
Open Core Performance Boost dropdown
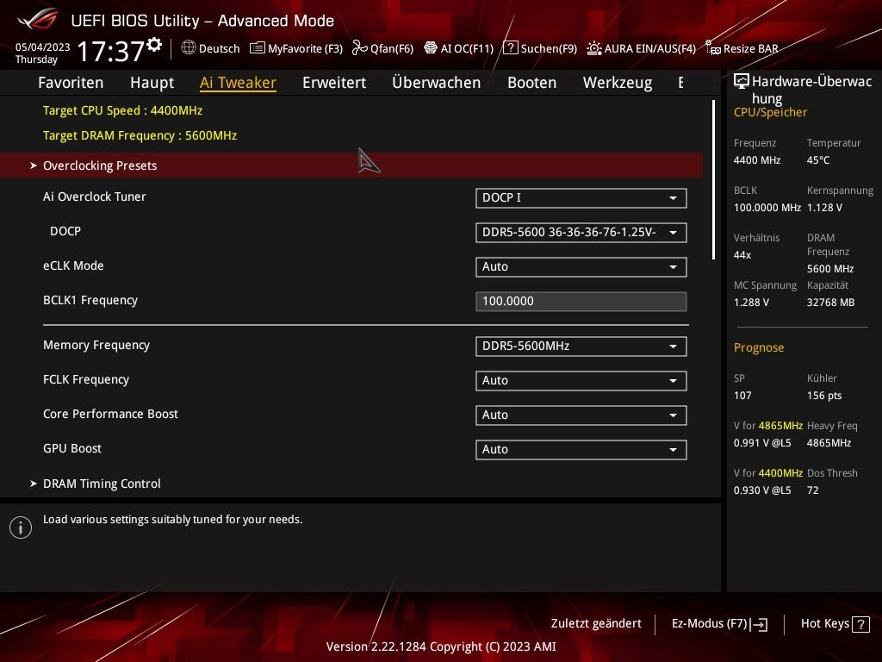581,415
